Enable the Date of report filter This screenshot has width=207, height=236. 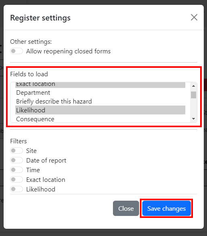click(16, 160)
